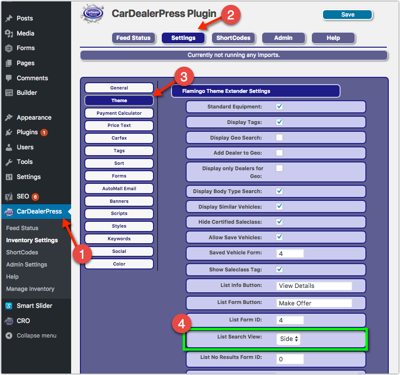
Task: Open the Feed Status sidebar submenu link
Action: (22, 228)
